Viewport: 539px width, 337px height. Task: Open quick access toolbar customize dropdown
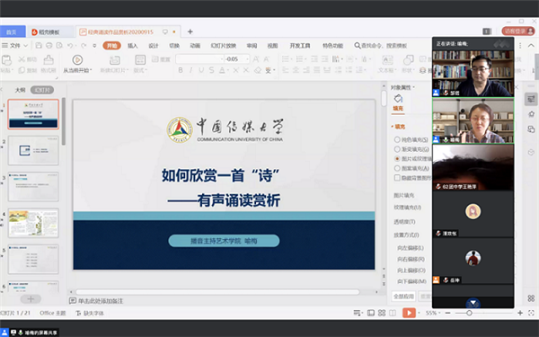point(94,46)
